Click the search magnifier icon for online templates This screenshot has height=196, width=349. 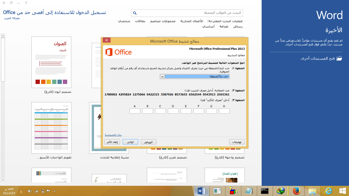click(x=135, y=13)
